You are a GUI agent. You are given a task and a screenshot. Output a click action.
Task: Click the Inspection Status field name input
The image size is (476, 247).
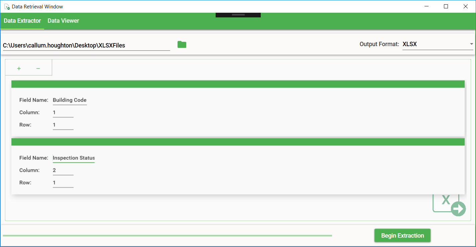click(x=74, y=158)
